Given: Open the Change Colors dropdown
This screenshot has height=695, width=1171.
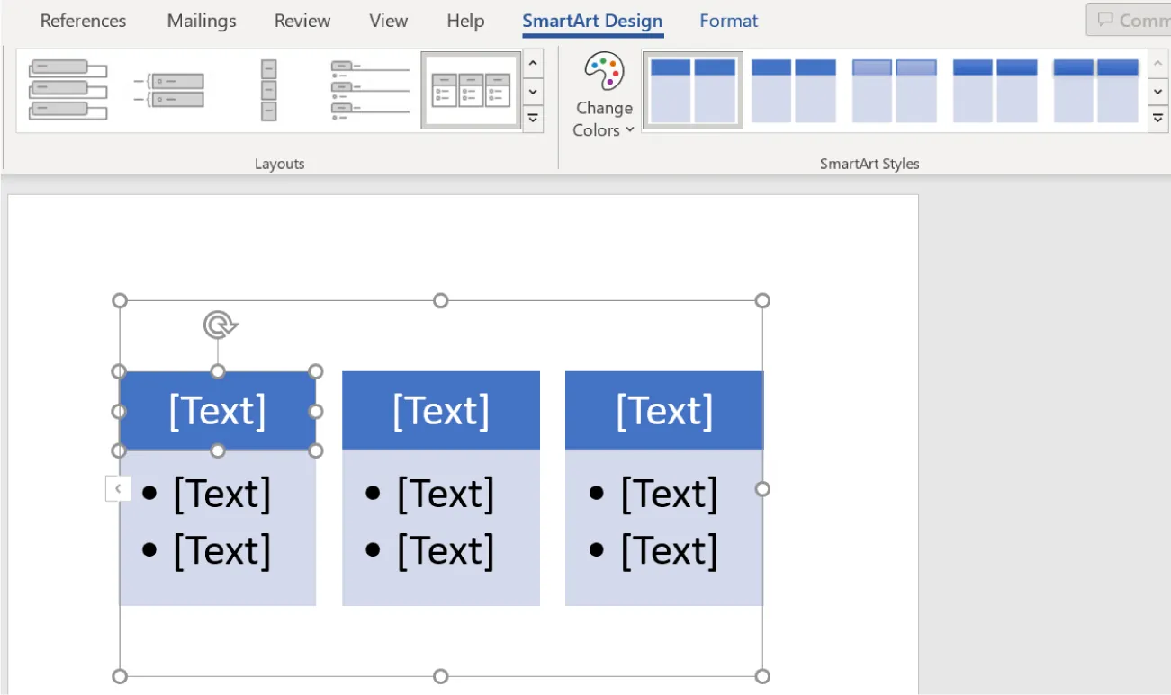Looking at the screenshot, I should click(x=603, y=93).
